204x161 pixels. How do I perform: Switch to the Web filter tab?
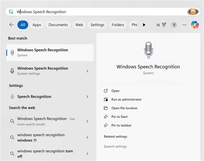(x=79, y=25)
